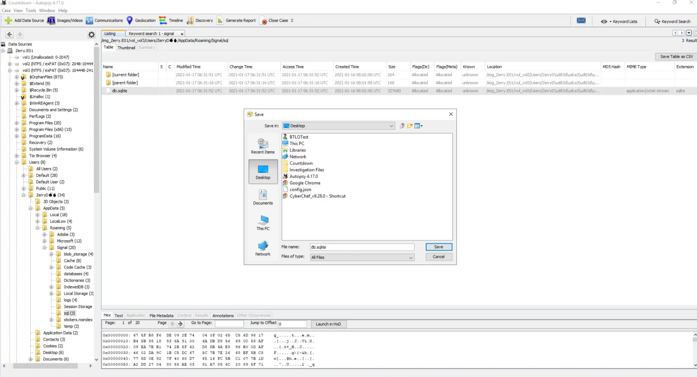Click Close Case in toolbar
The width and height of the screenshot is (697, 377).
click(x=275, y=21)
